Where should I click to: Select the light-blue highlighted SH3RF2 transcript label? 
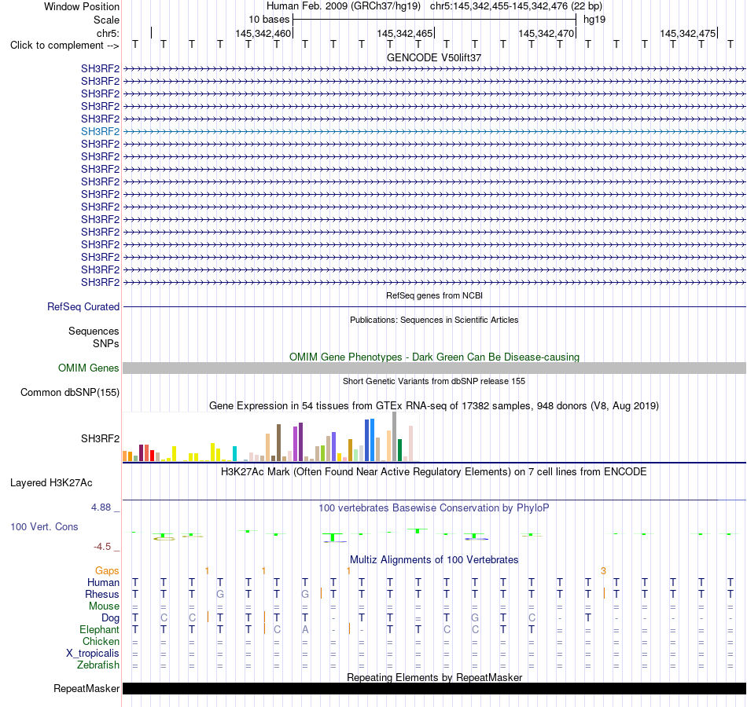[x=100, y=131]
